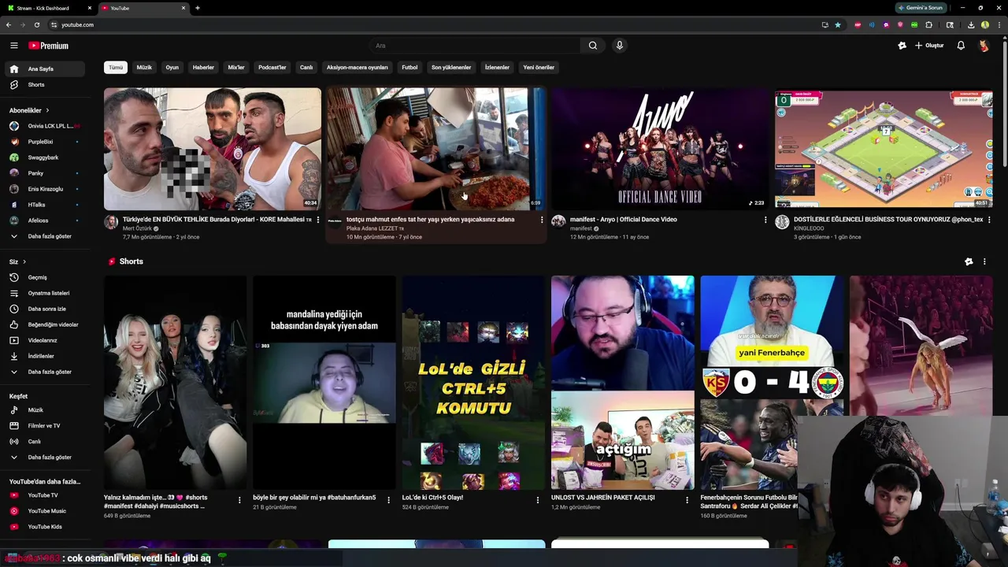
Task: Open Oynatma listeleri in sidebar
Action: click(43, 293)
